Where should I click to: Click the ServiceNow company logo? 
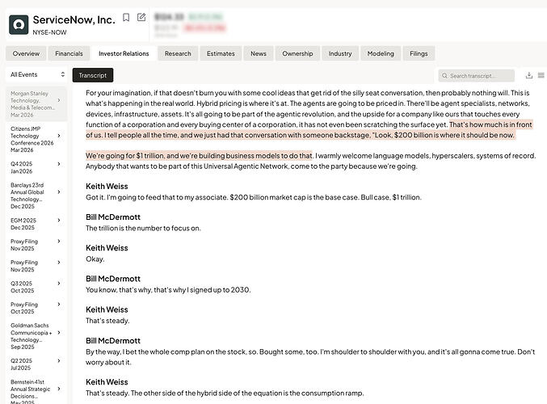(19, 24)
